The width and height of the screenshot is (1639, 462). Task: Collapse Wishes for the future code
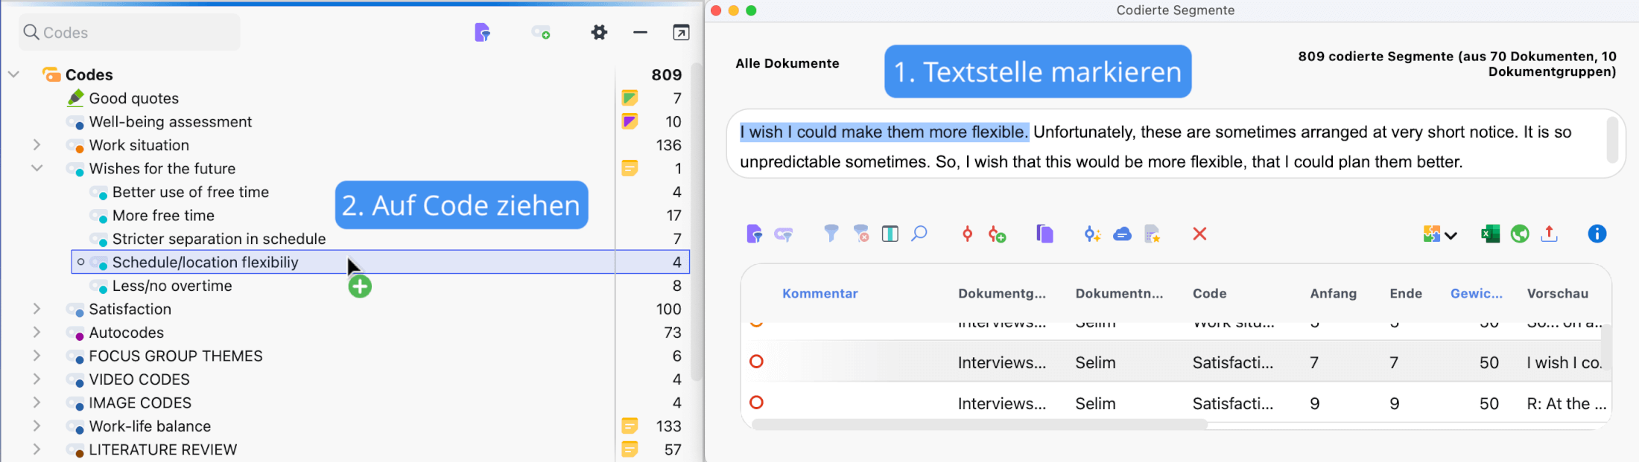(x=37, y=168)
